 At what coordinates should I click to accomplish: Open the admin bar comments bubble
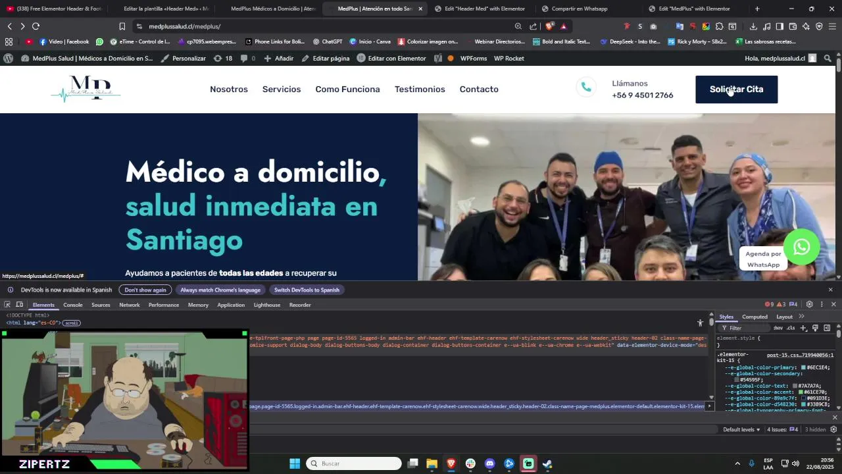click(247, 58)
